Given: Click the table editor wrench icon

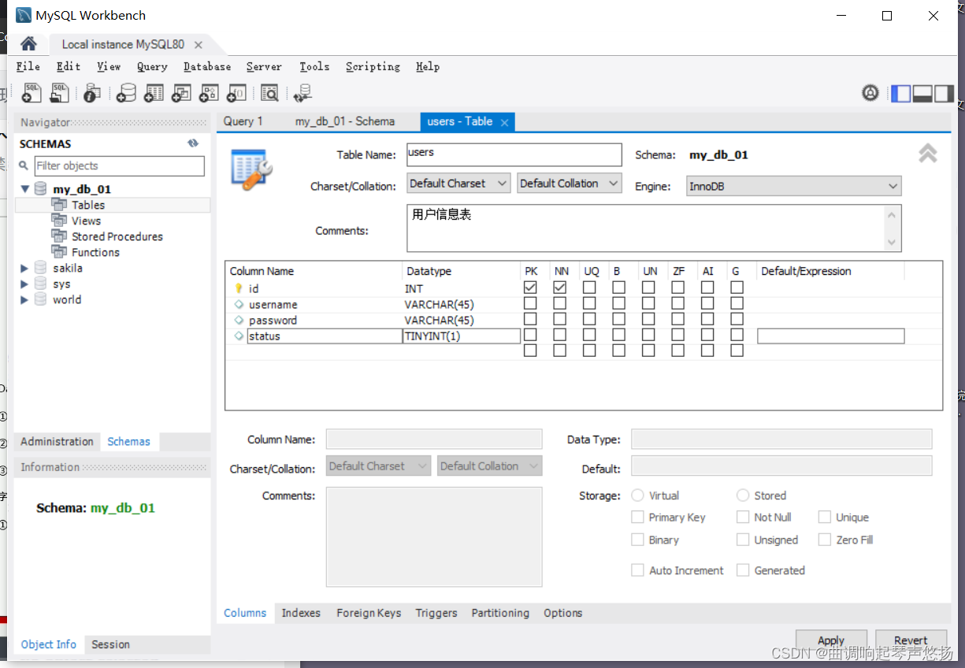Looking at the screenshot, I should pyautogui.click(x=252, y=169).
